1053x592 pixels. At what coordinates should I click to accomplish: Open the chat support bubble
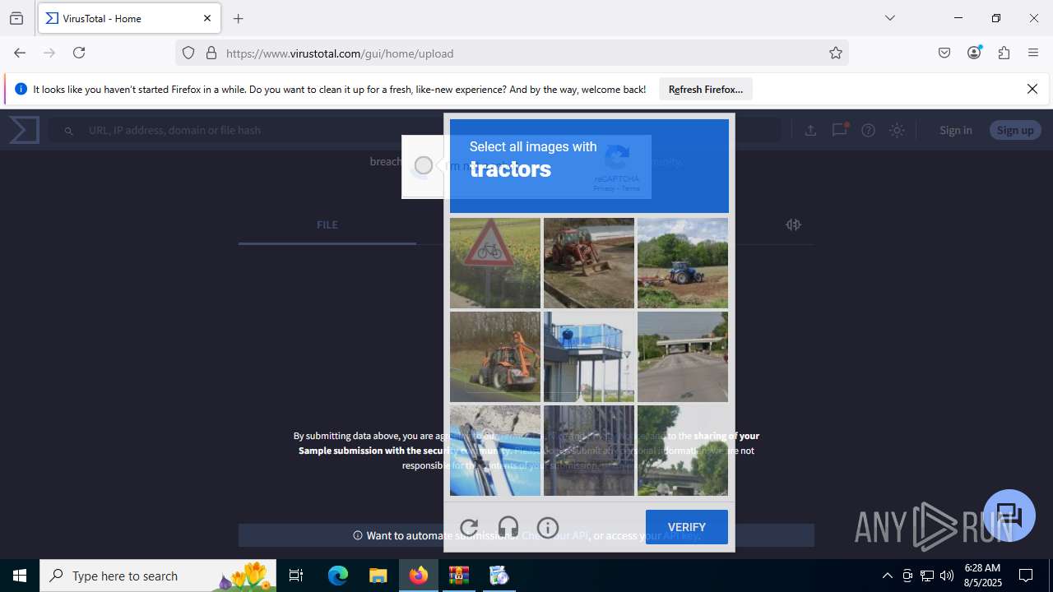pyautogui.click(x=1009, y=516)
